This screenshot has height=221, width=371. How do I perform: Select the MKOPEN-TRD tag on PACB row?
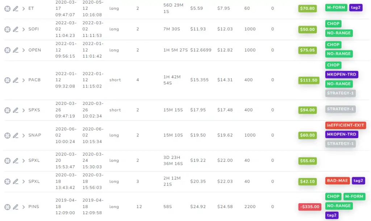[342, 75]
